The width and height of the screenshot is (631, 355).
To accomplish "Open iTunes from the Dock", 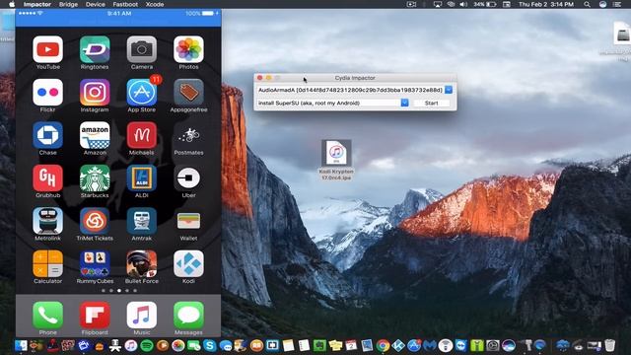I will (x=131, y=345).
